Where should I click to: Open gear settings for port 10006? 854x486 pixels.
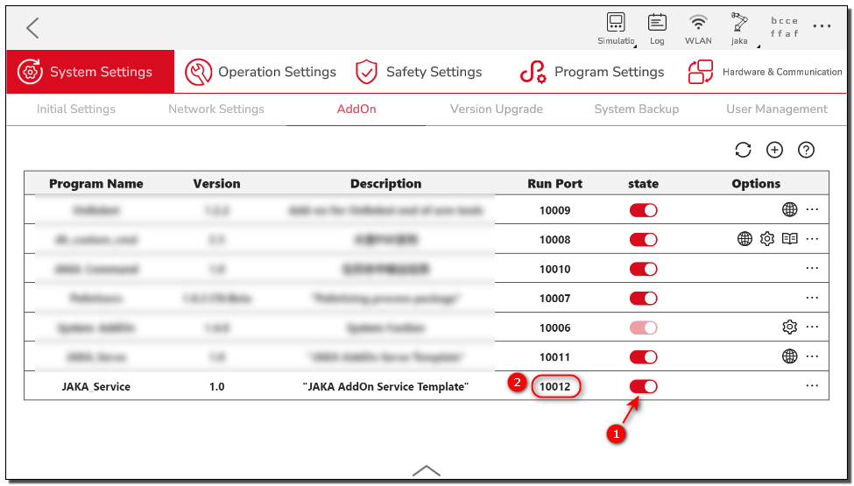point(790,328)
